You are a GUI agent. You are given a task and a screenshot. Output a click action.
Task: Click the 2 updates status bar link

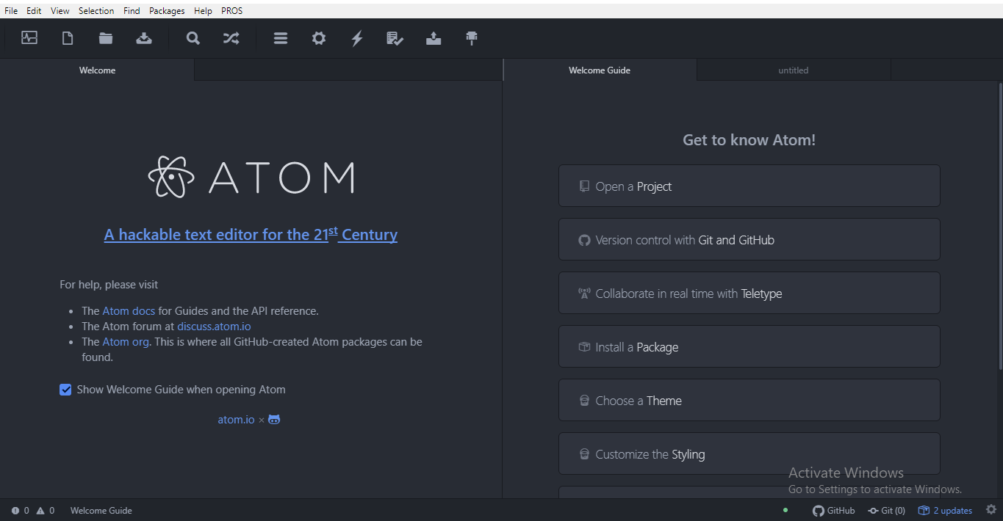945,511
